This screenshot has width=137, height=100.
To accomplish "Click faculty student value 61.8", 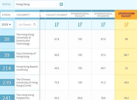I will coord(57,39).
